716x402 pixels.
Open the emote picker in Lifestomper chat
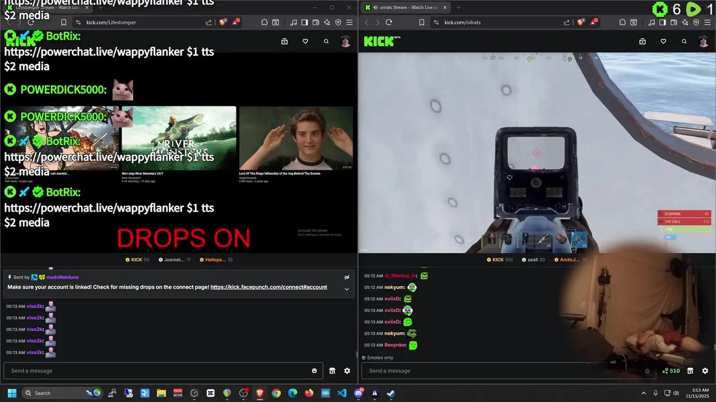coord(314,371)
